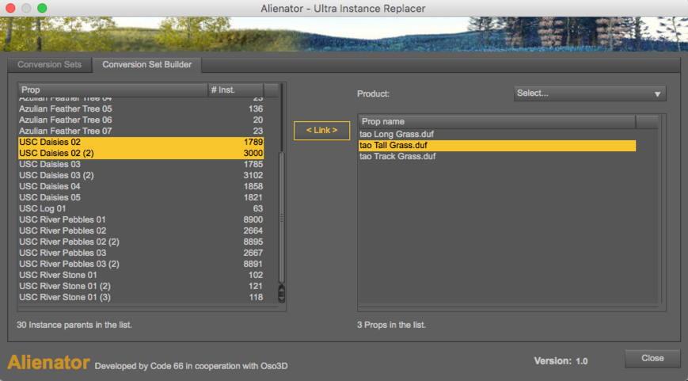This screenshot has width=688, height=381.
Task: Click the red macOS close window button
Action: click(10, 8)
